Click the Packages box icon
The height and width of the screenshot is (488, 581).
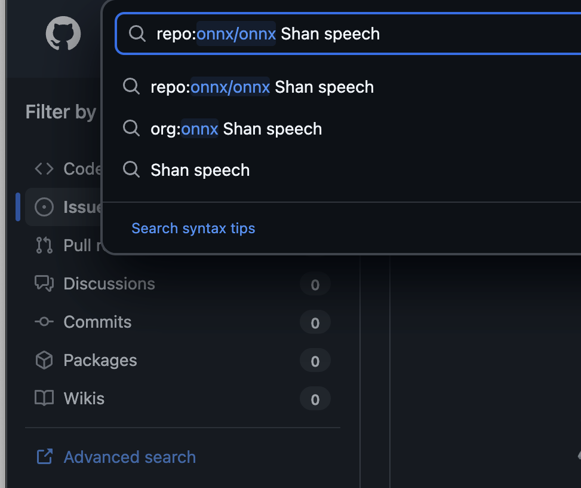(44, 360)
